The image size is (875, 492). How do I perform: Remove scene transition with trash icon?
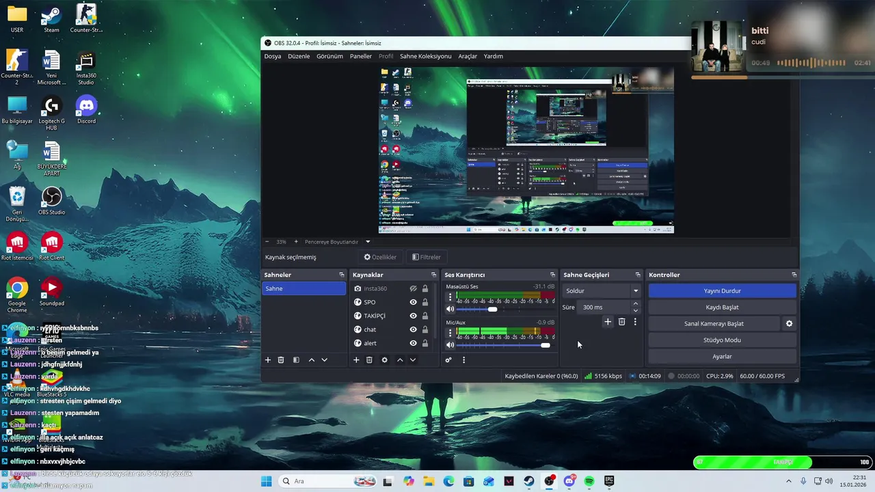[x=621, y=322]
